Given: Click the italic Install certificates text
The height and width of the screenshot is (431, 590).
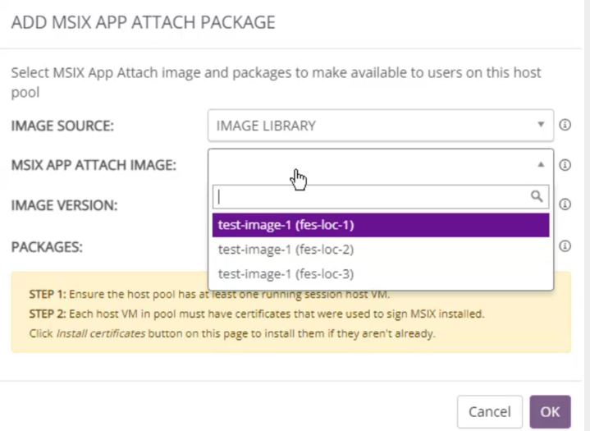Looking at the screenshot, I should pos(86,334).
